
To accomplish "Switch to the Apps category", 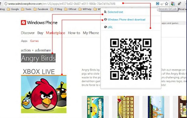I will point(24,41).
